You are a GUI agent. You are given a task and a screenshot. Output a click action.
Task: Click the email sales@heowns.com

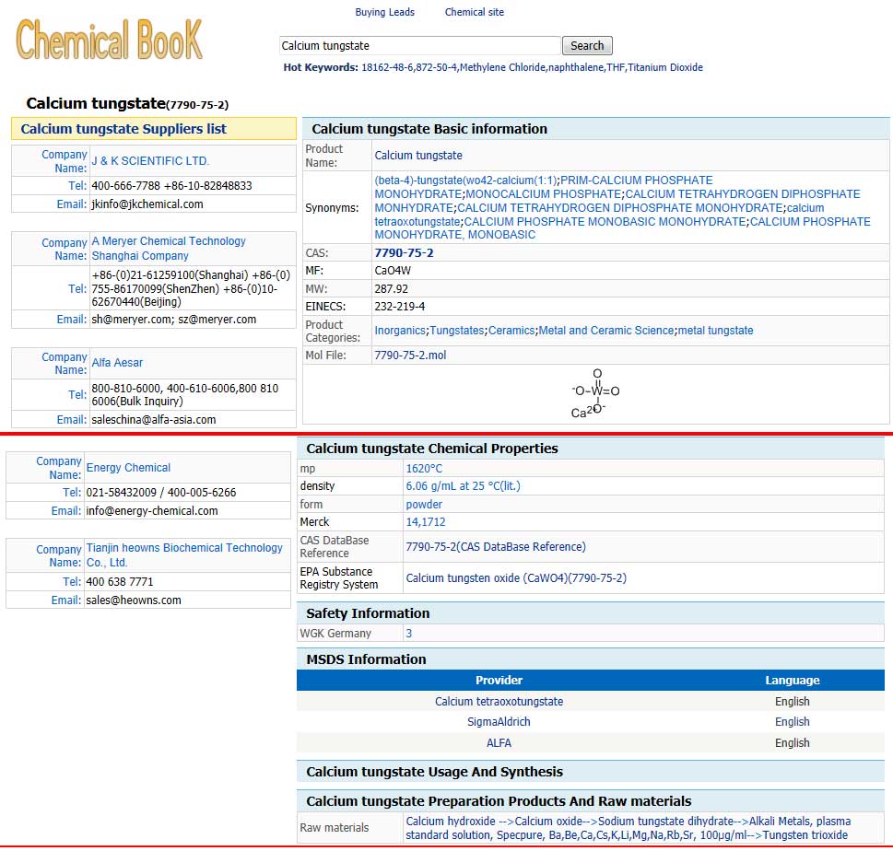(x=134, y=600)
